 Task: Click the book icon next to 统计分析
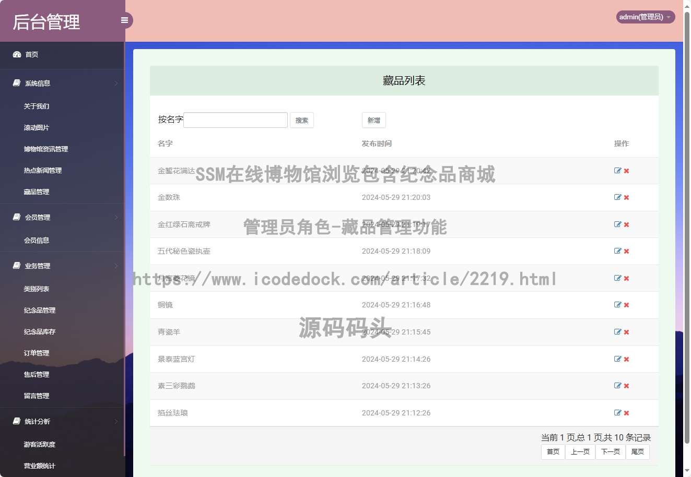[x=17, y=421]
